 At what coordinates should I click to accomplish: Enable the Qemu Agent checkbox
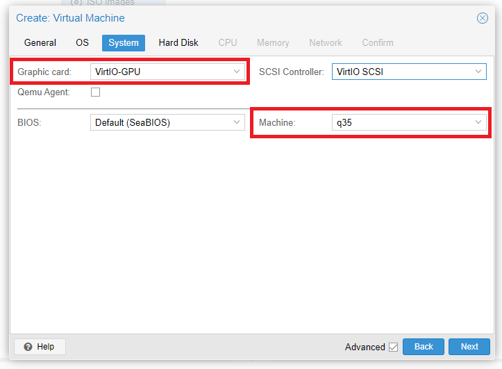click(95, 92)
